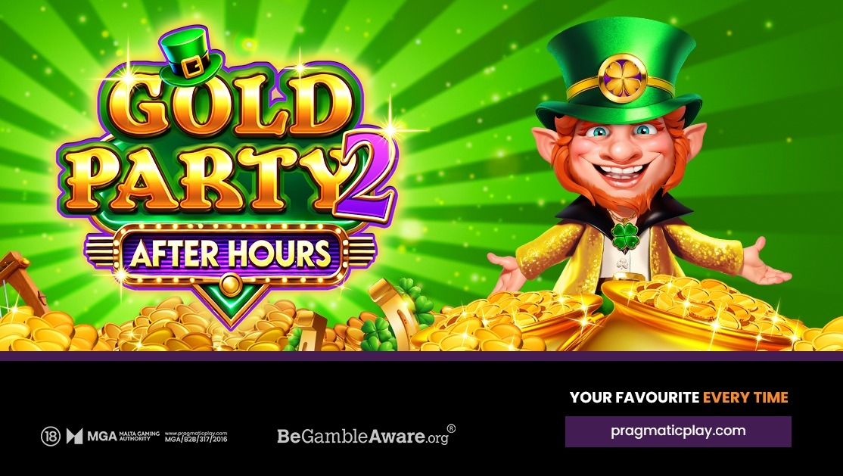Click the pragmaticplay.com purple button

point(678,431)
